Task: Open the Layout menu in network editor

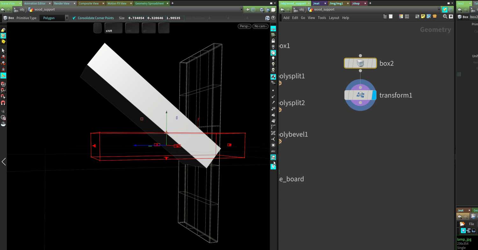Action: coord(334,18)
